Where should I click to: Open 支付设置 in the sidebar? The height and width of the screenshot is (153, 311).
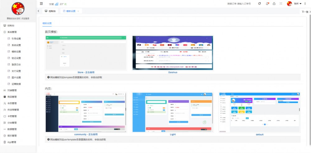click(x=16, y=71)
